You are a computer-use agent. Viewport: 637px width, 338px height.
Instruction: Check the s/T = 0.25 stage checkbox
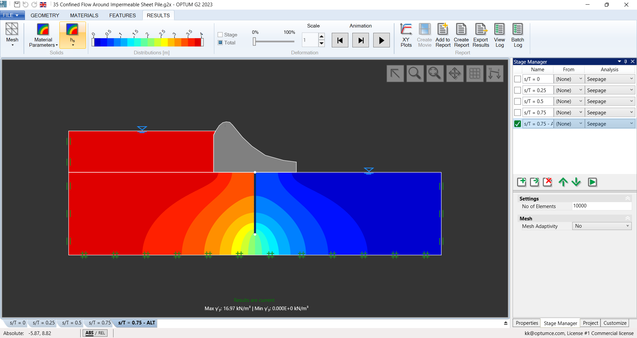click(x=517, y=90)
